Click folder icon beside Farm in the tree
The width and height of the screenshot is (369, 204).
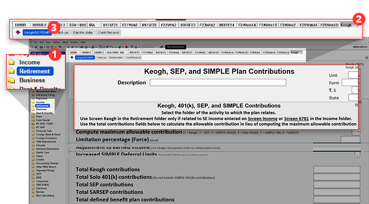(33, 117)
